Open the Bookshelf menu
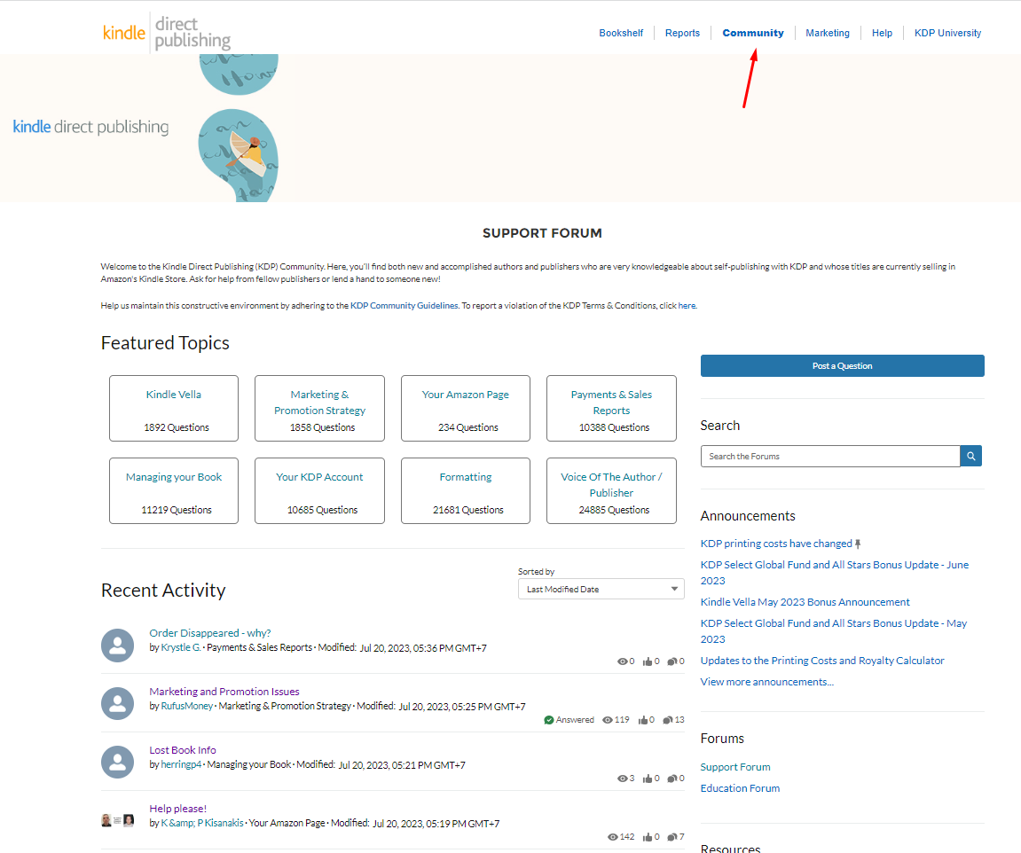The width and height of the screenshot is (1021, 853). (621, 33)
